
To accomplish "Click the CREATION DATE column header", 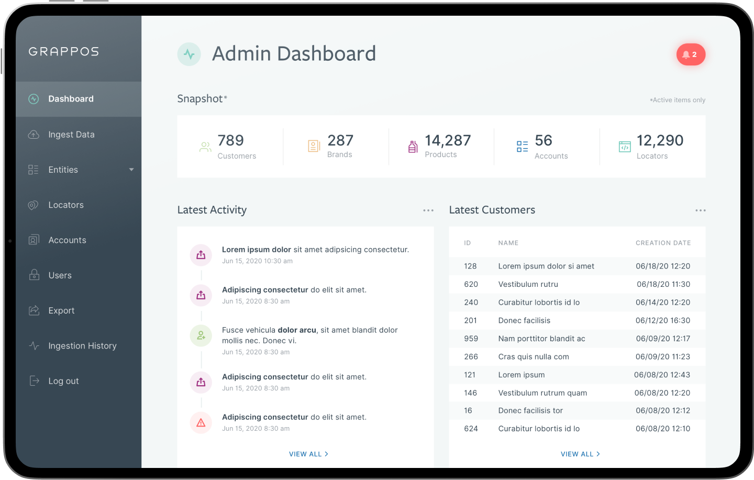I will [x=663, y=243].
